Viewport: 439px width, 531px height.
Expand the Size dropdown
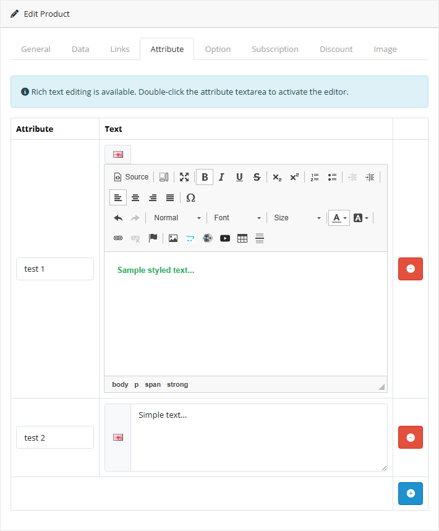[297, 218]
